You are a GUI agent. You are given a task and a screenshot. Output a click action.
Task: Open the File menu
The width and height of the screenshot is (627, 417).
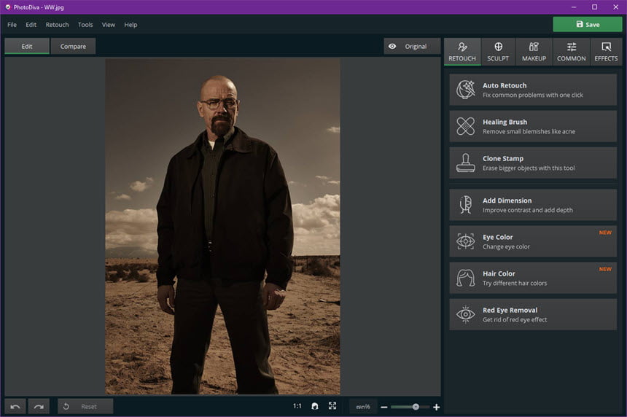click(x=12, y=25)
